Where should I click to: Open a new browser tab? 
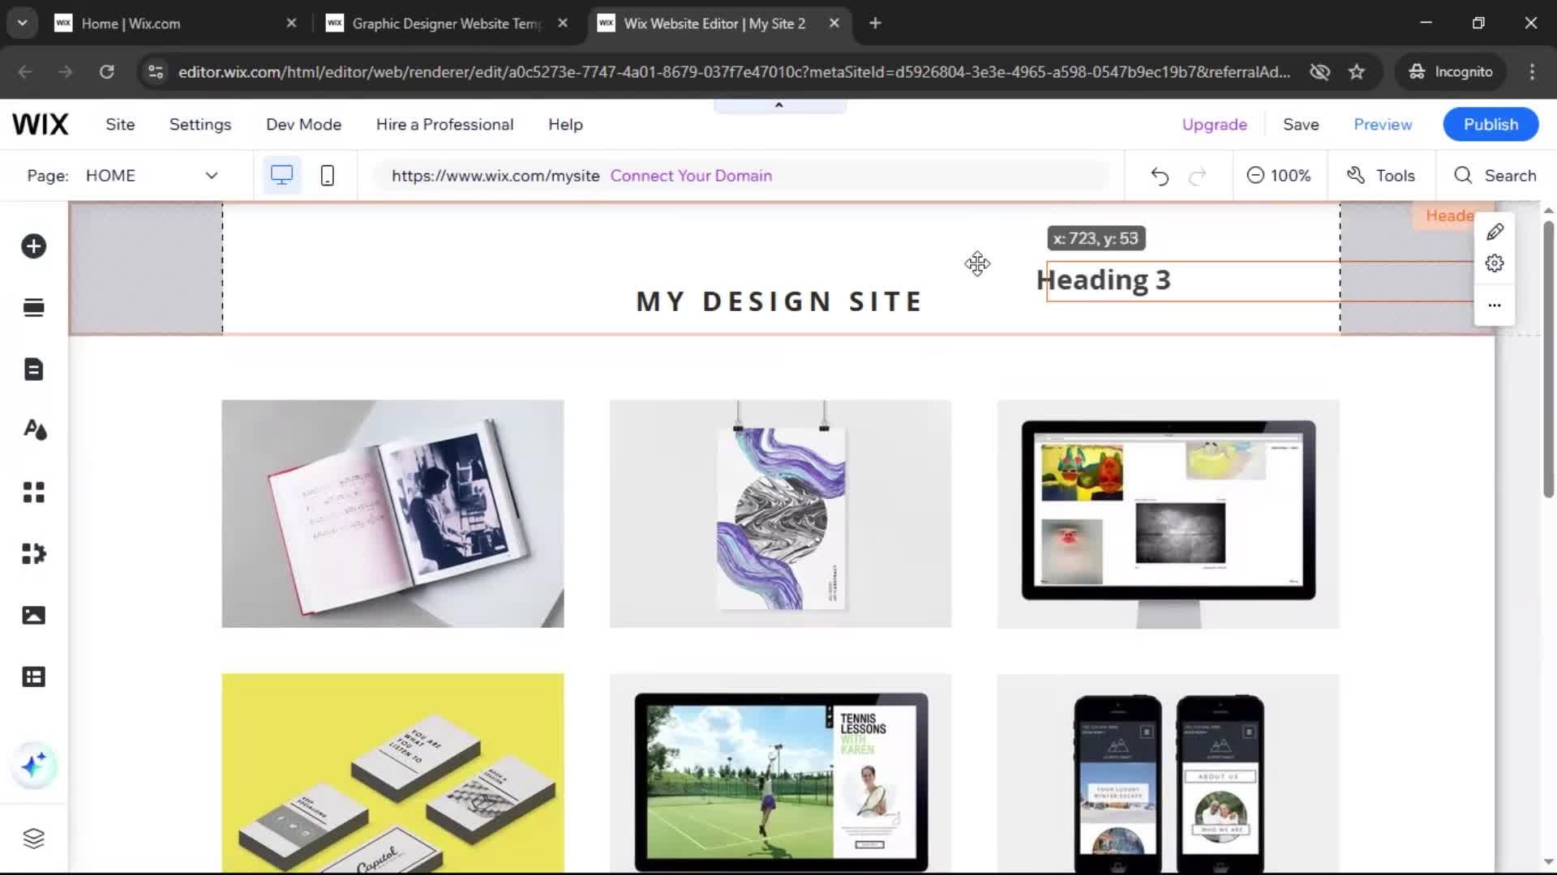(875, 23)
